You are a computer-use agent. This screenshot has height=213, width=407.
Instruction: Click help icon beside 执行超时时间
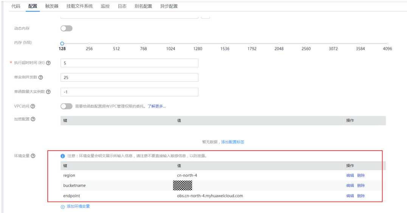[x=48, y=63]
